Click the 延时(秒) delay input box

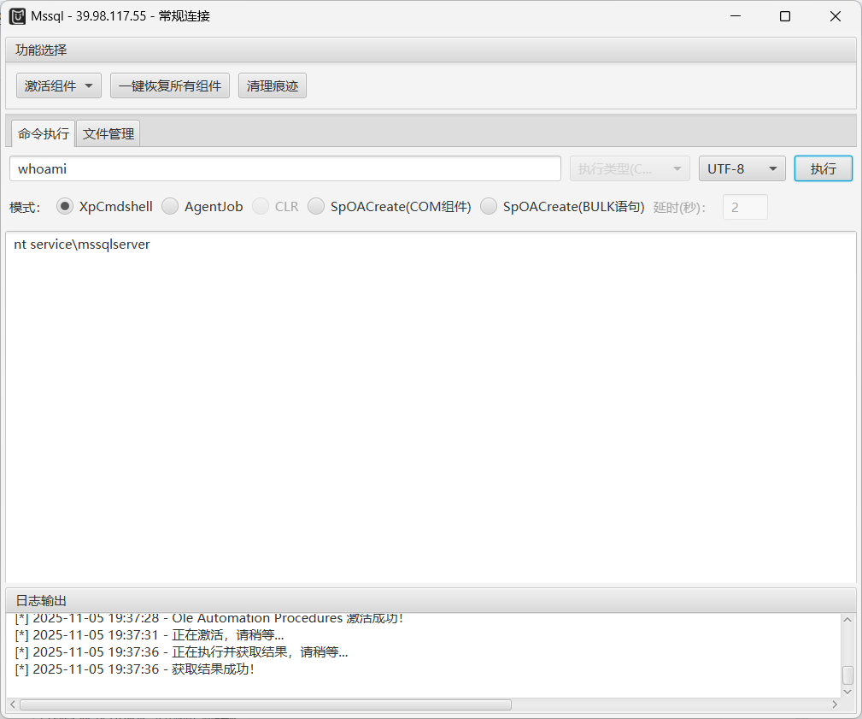(x=744, y=206)
